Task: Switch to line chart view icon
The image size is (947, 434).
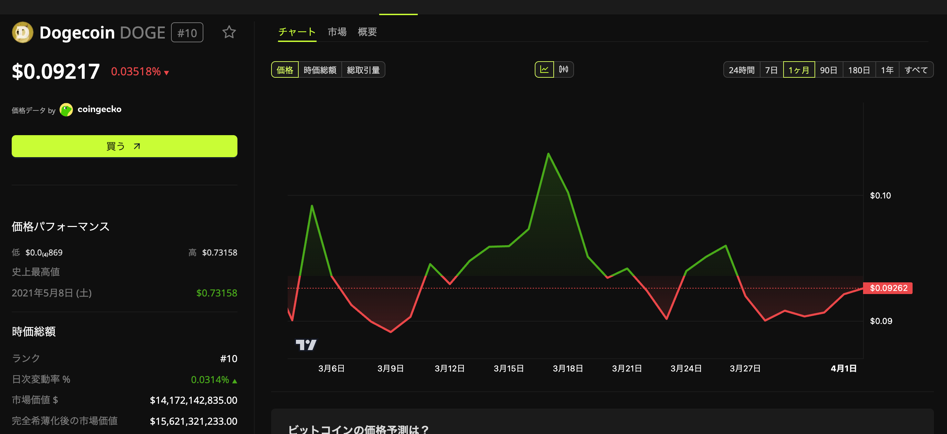Action: [x=544, y=69]
